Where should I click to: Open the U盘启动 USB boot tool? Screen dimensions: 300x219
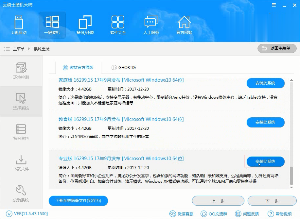[19, 25]
